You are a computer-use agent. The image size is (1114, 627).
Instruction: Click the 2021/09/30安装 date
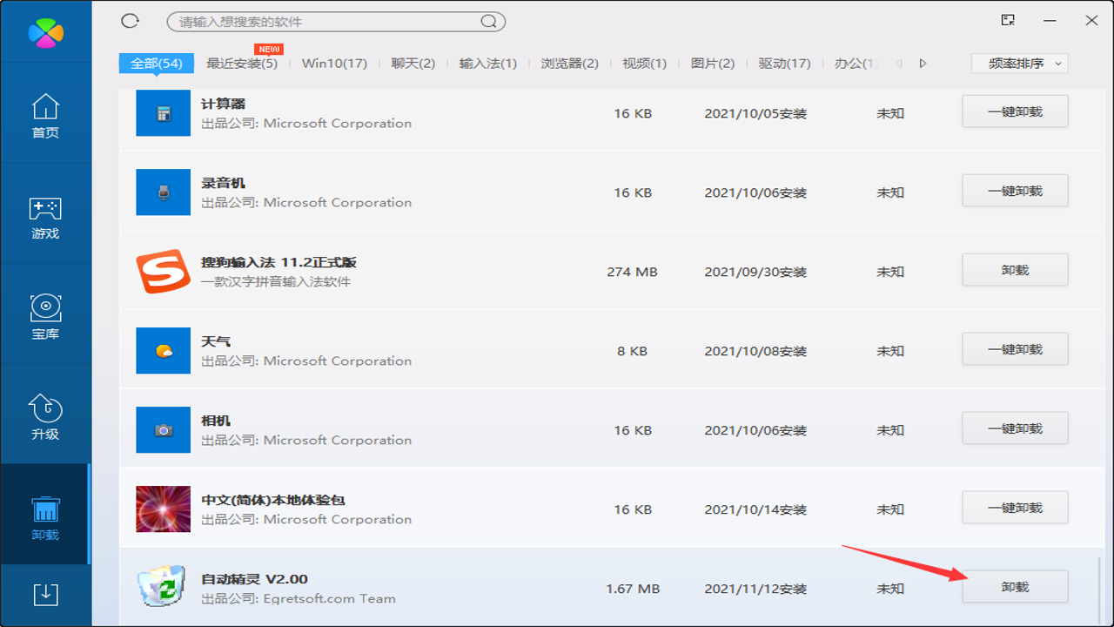[755, 272]
